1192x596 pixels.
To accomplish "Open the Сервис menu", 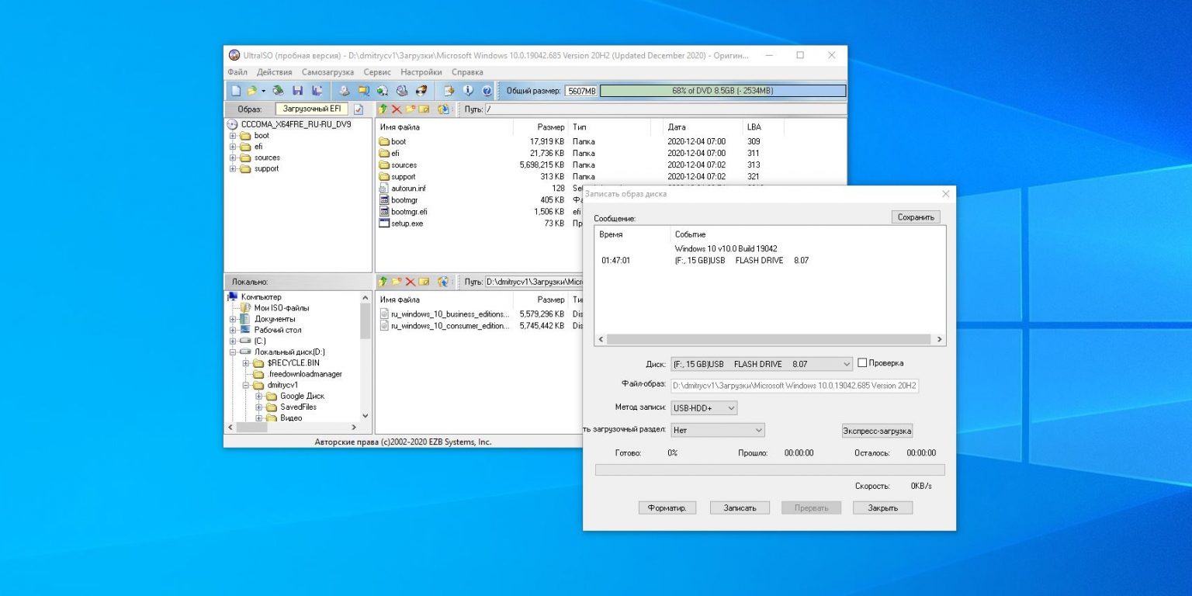I will pos(377,72).
